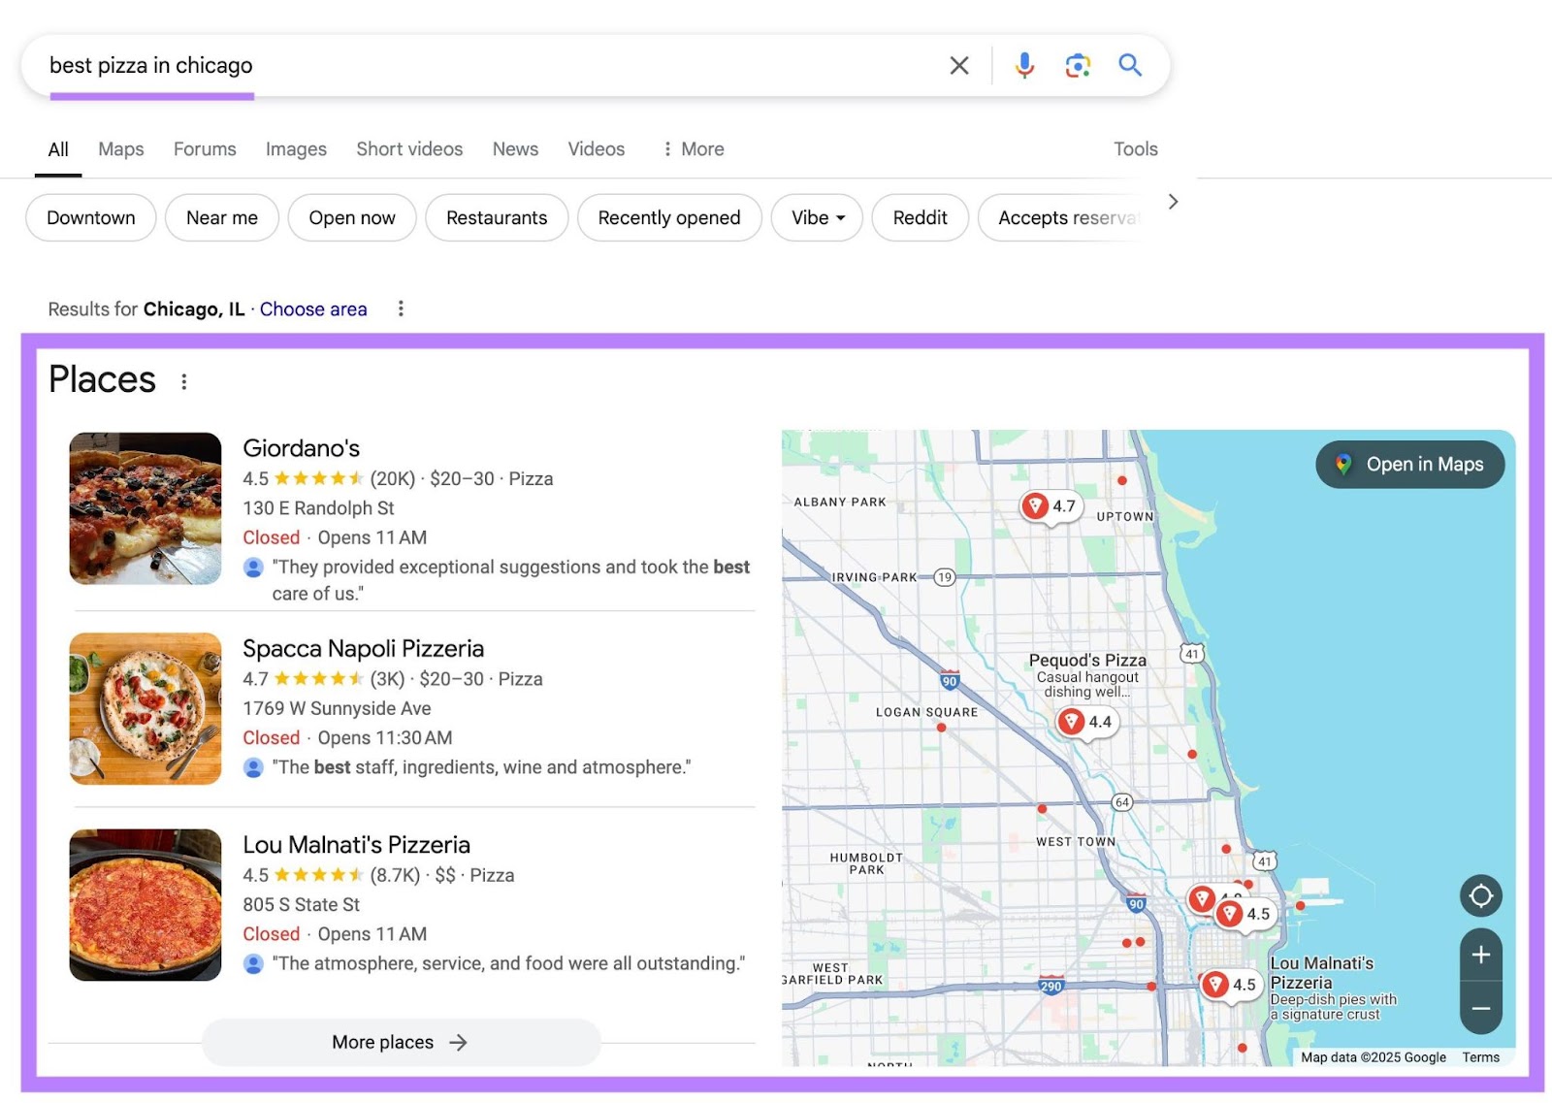Start a voice search with the microphone

click(1023, 65)
